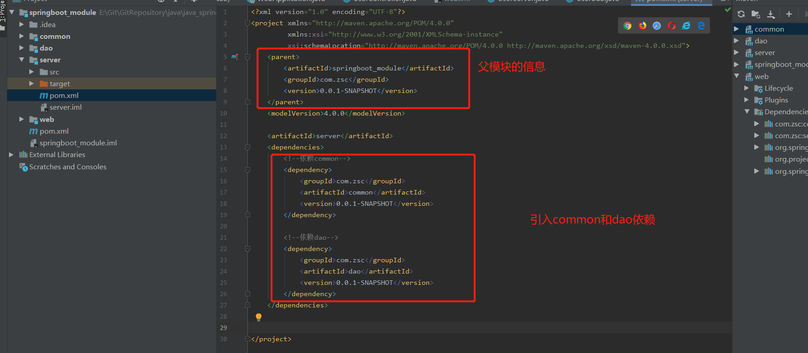Open page in Chrome browser
808x353 pixels.
click(627, 26)
